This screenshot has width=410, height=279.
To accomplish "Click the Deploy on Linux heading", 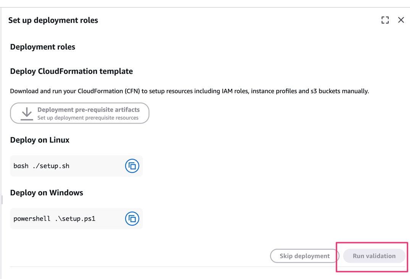I will 40,140.
